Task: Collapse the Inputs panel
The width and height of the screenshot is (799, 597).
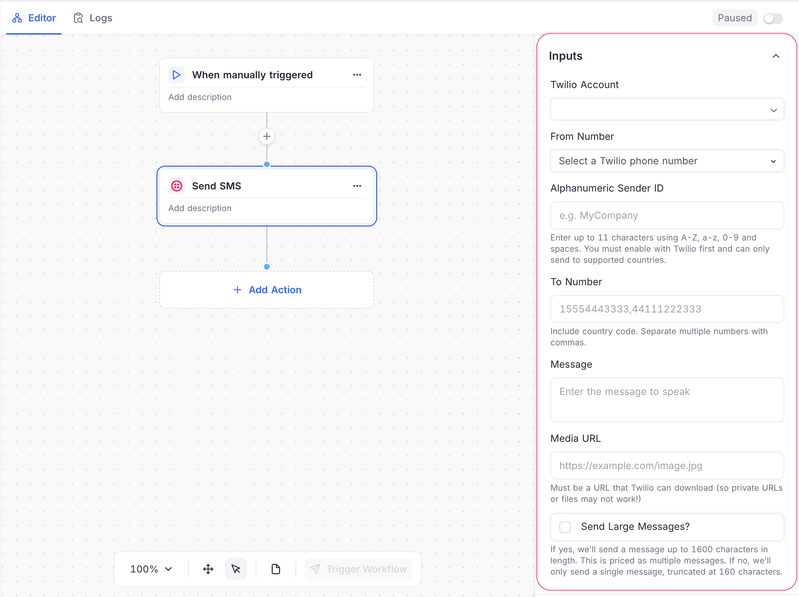Action: point(776,56)
